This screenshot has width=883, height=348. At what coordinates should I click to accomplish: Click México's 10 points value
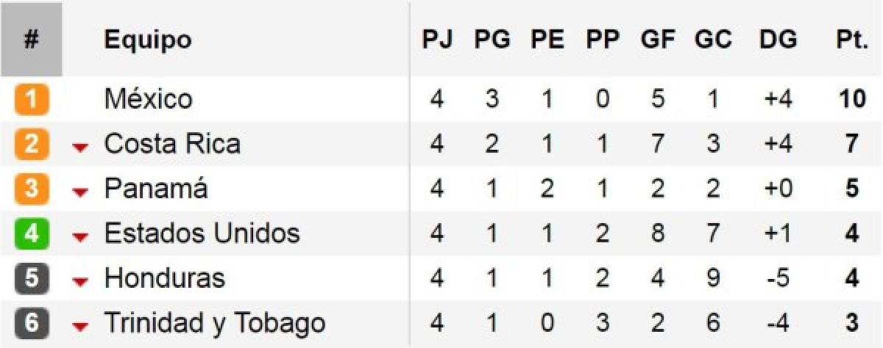point(851,99)
